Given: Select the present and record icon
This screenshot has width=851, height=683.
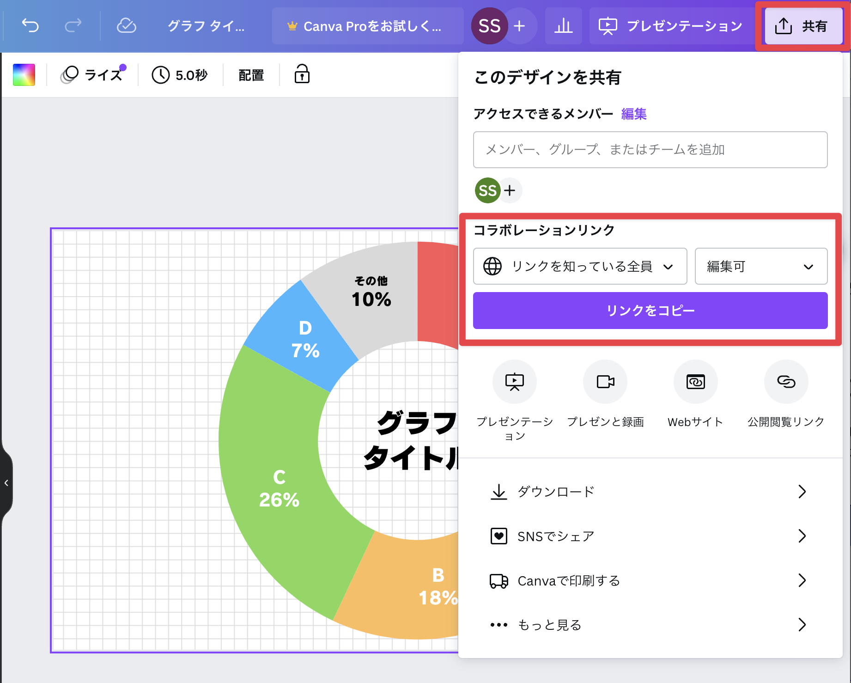Looking at the screenshot, I should pyautogui.click(x=605, y=382).
